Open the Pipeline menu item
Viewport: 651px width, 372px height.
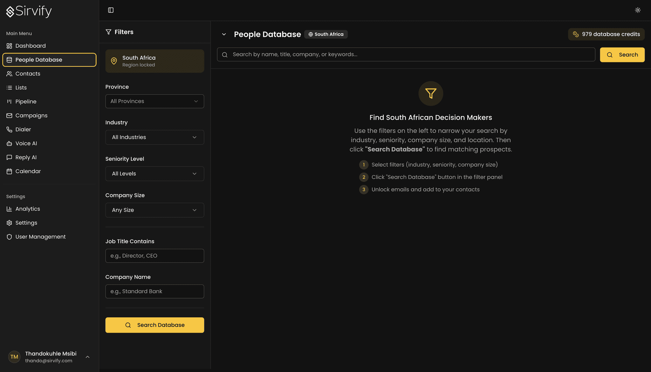click(26, 102)
